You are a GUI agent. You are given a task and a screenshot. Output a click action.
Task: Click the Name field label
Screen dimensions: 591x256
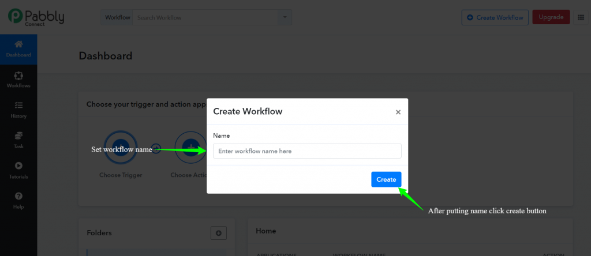click(221, 135)
